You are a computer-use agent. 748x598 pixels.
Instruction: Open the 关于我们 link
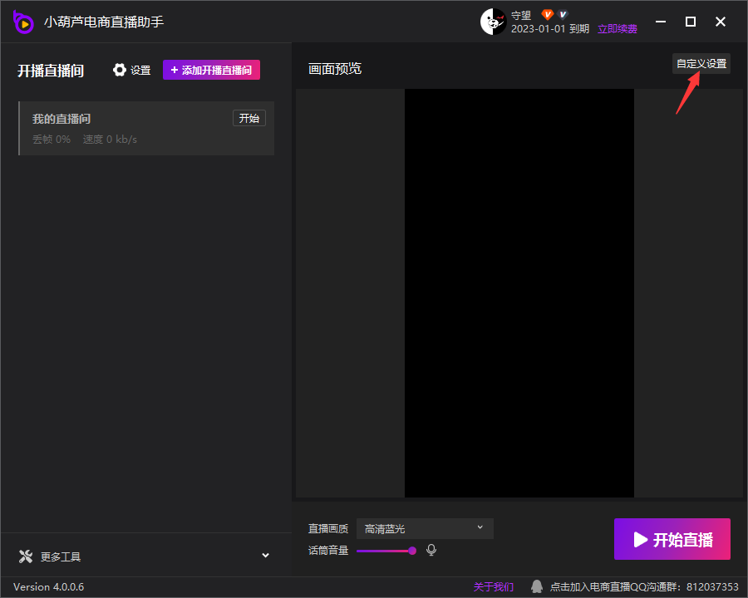494,587
